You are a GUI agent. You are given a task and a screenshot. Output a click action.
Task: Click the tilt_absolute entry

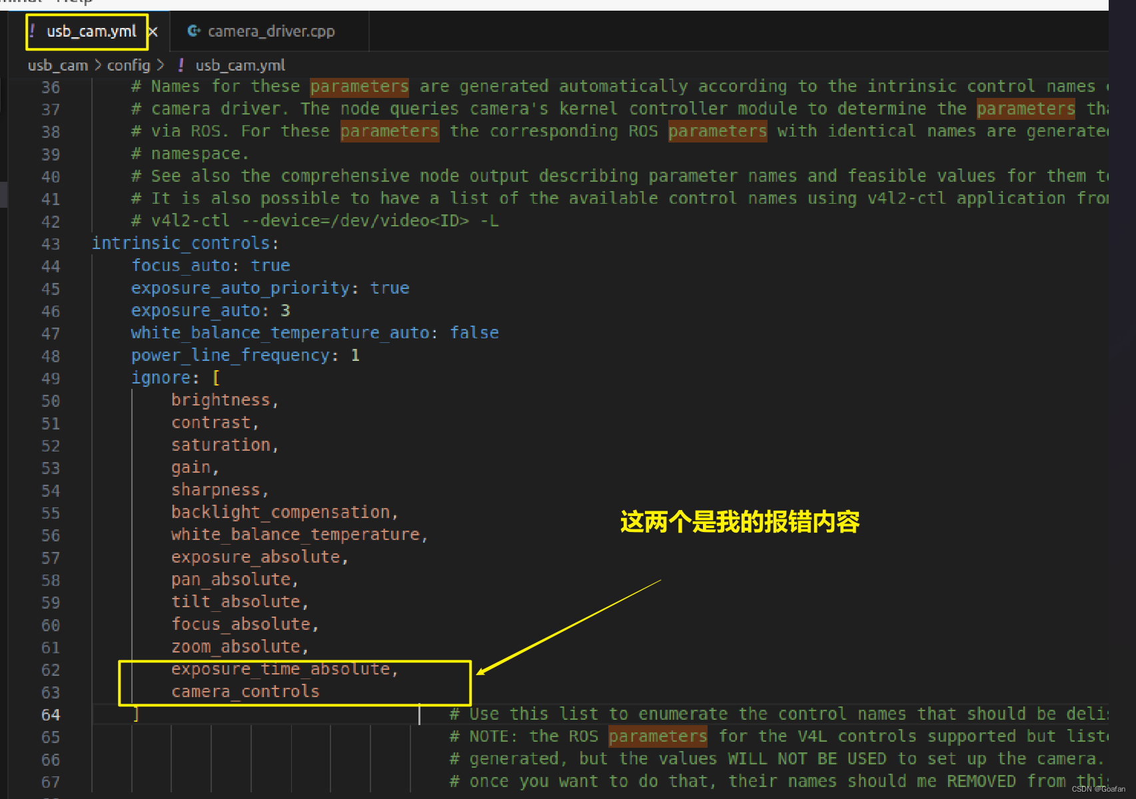235,602
